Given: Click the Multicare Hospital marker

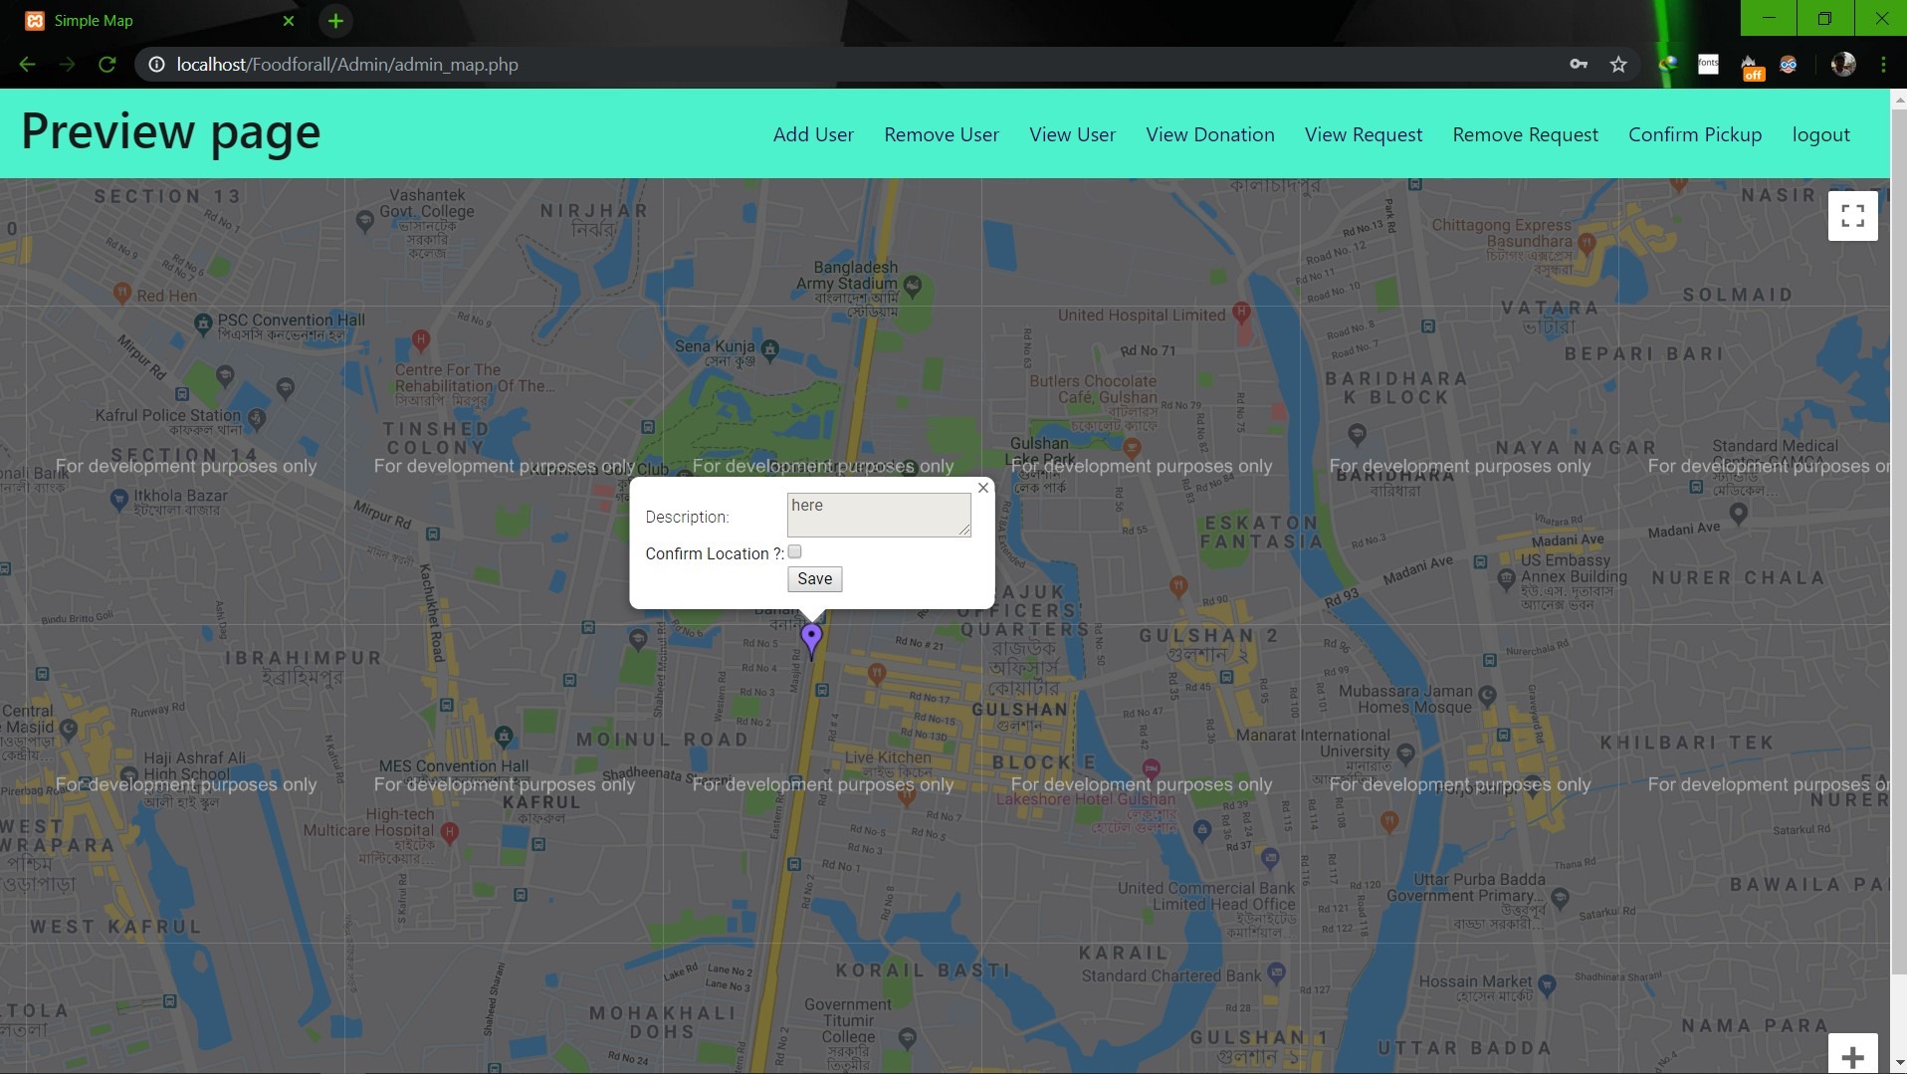Looking at the screenshot, I should (x=450, y=832).
